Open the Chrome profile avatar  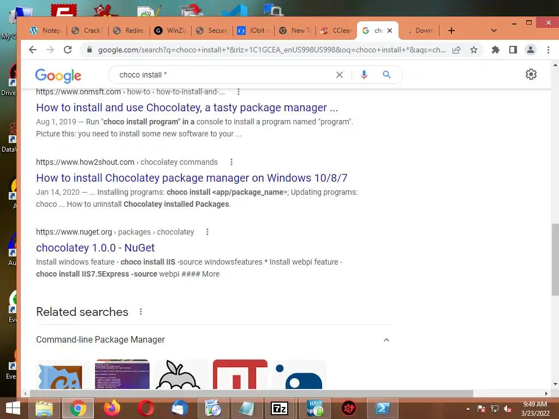coord(531,50)
